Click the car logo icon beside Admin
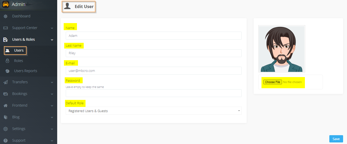 (6, 4)
